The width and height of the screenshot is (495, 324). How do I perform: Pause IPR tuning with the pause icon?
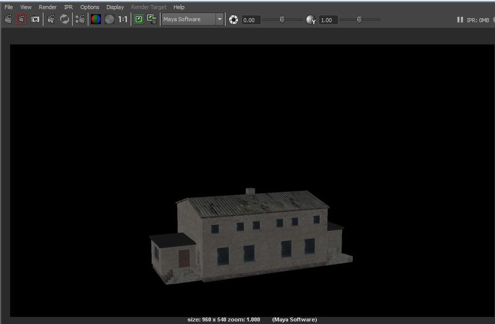pyautogui.click(x=460, y=20)
